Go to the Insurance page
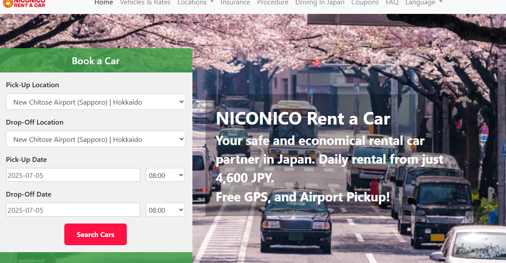506x263 pixels. click(235, 3)
